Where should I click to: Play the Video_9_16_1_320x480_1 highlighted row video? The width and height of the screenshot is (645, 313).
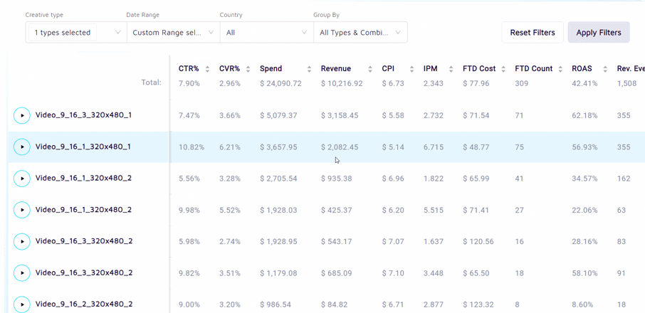22,147
